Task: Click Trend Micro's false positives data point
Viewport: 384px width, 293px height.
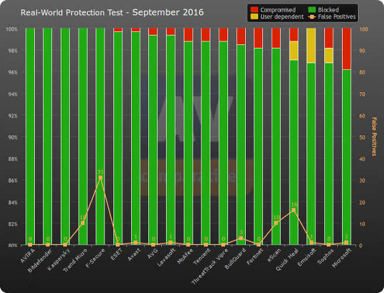Action: (x=83, y=223)
